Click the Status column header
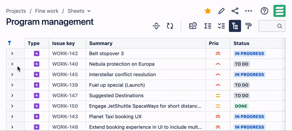Image resolution: width=292 pixels, height=131 pixels. pyautogui.click(x=241, y=44)
